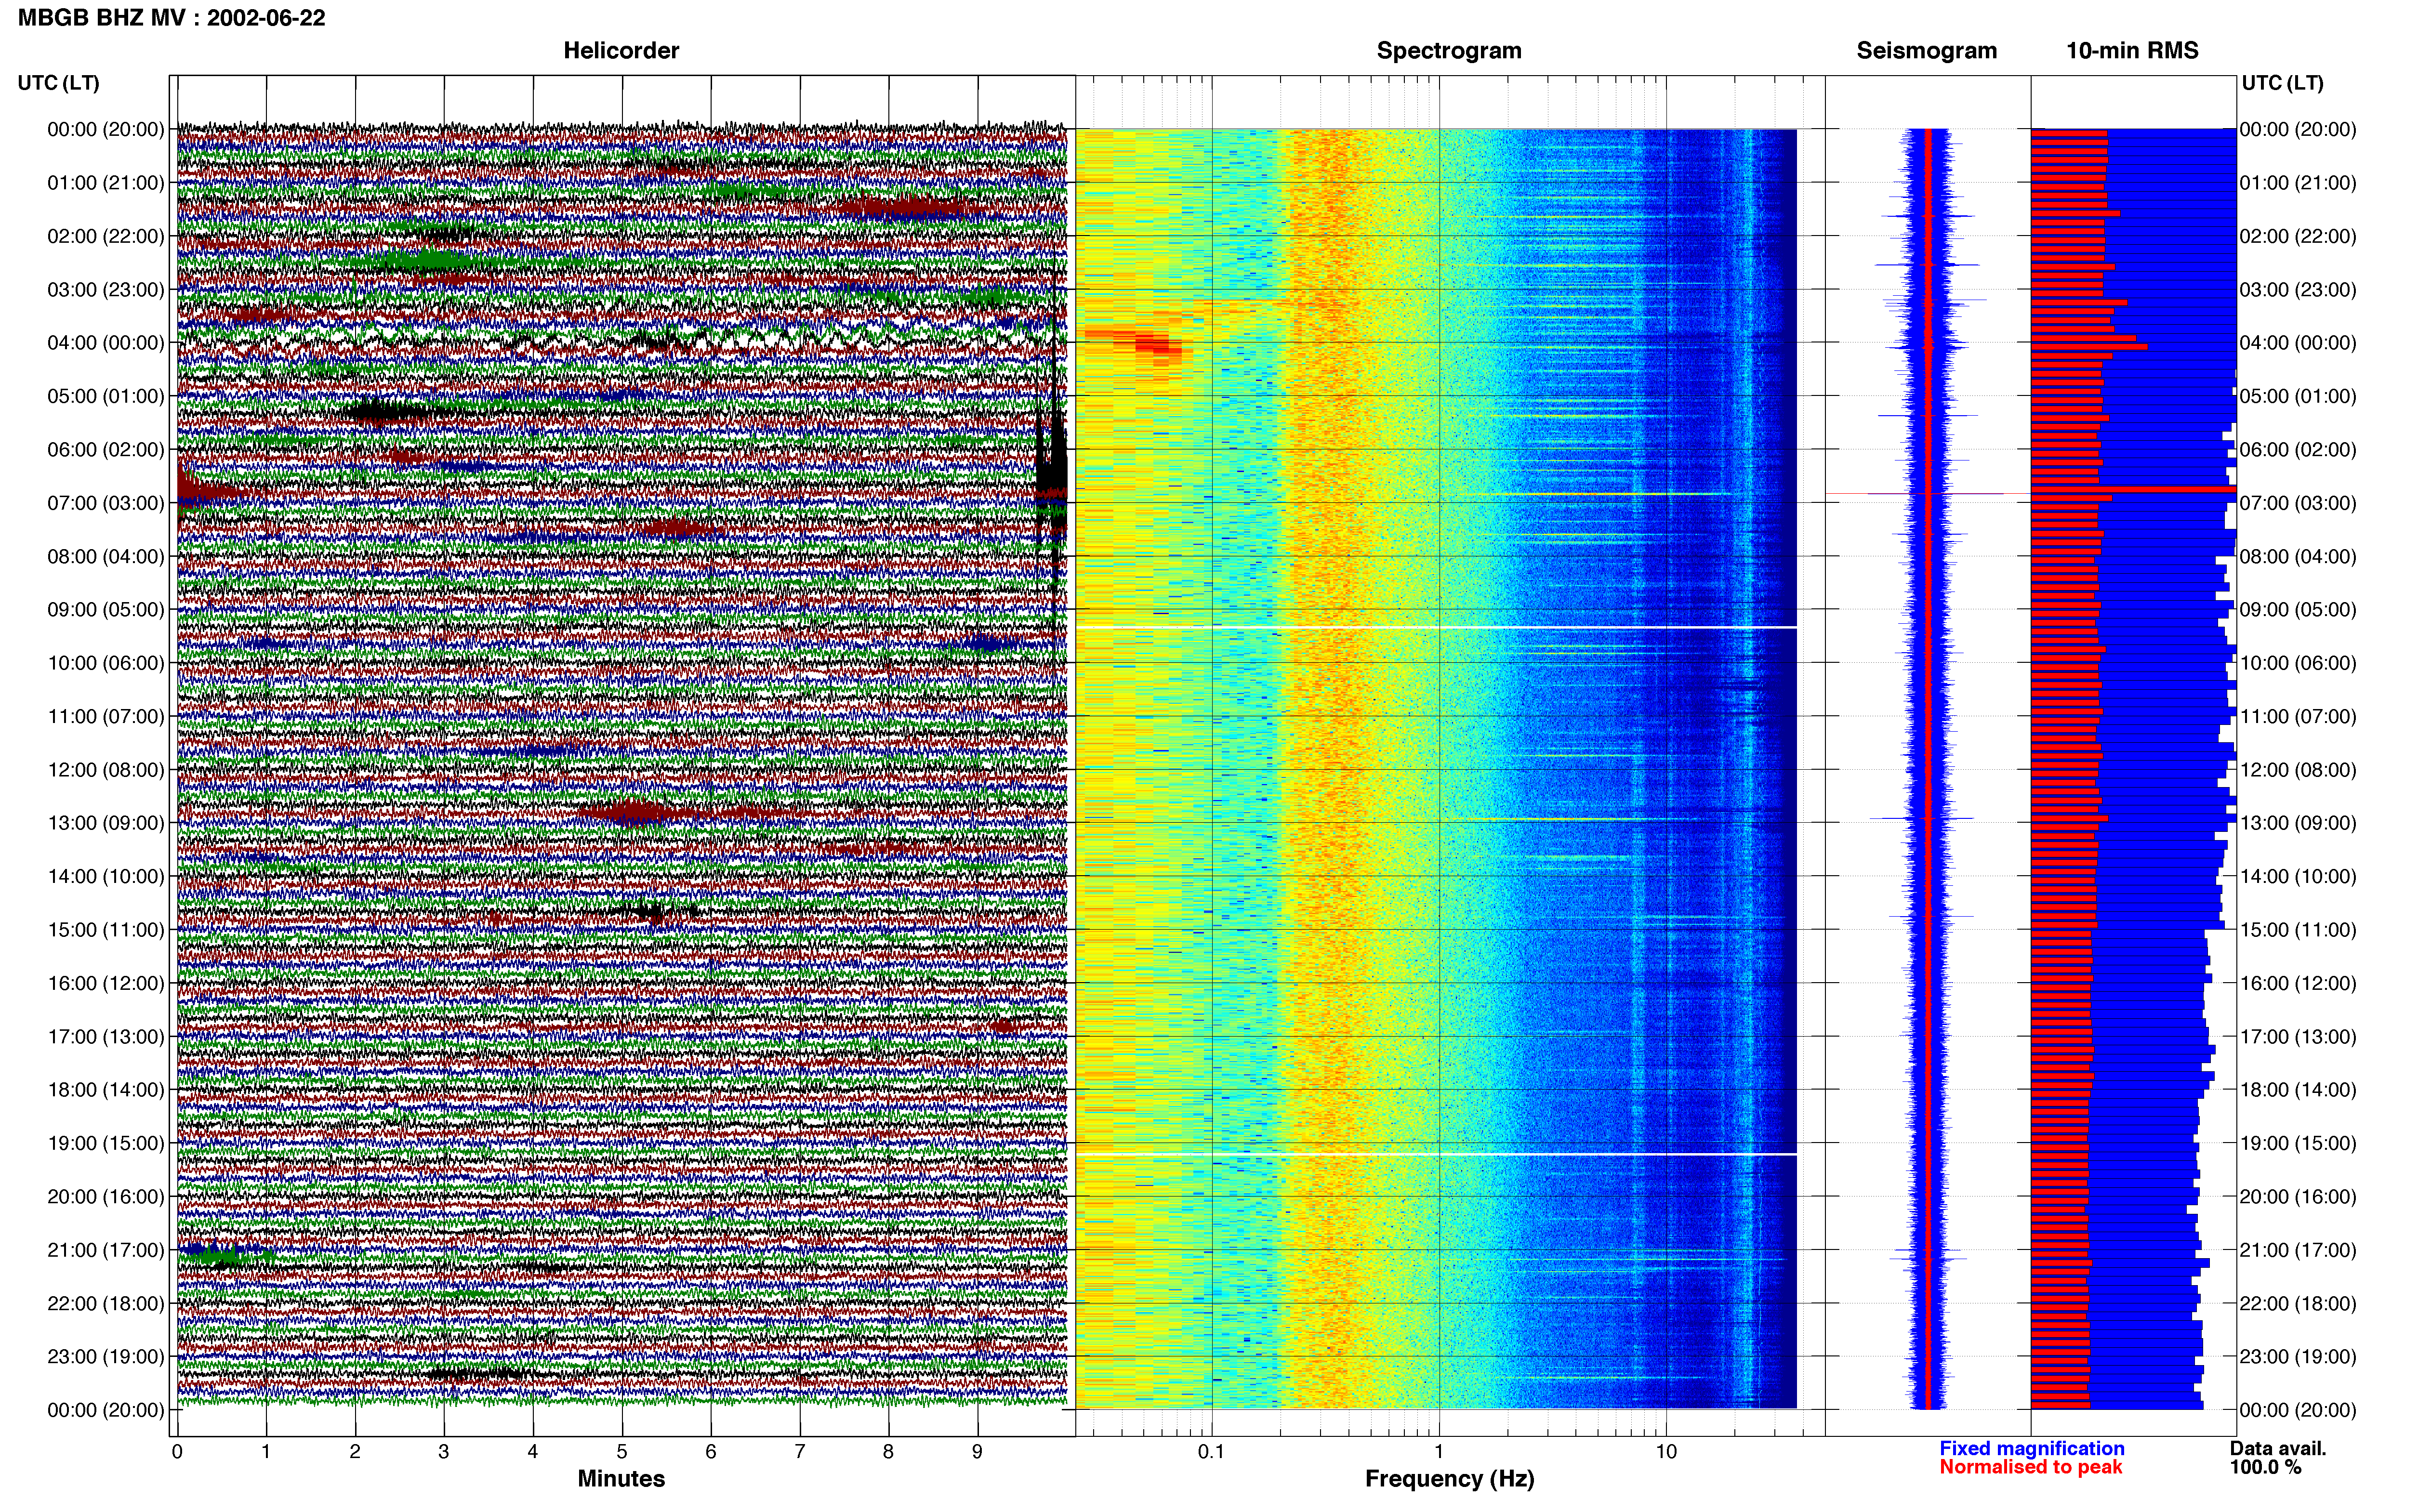Click the 'Minutes' axis title
This screenshot has width=2418, height=1512.
pyautogui.click(x=620, y=1478)
